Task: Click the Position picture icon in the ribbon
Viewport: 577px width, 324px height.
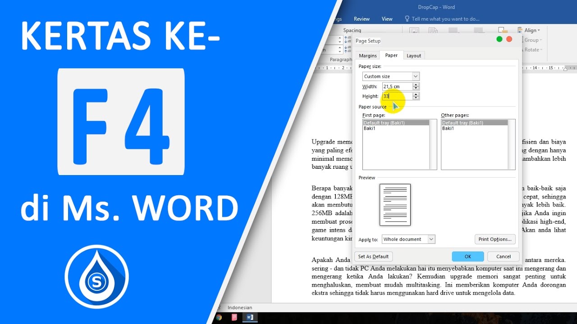Action: (414, 31)
